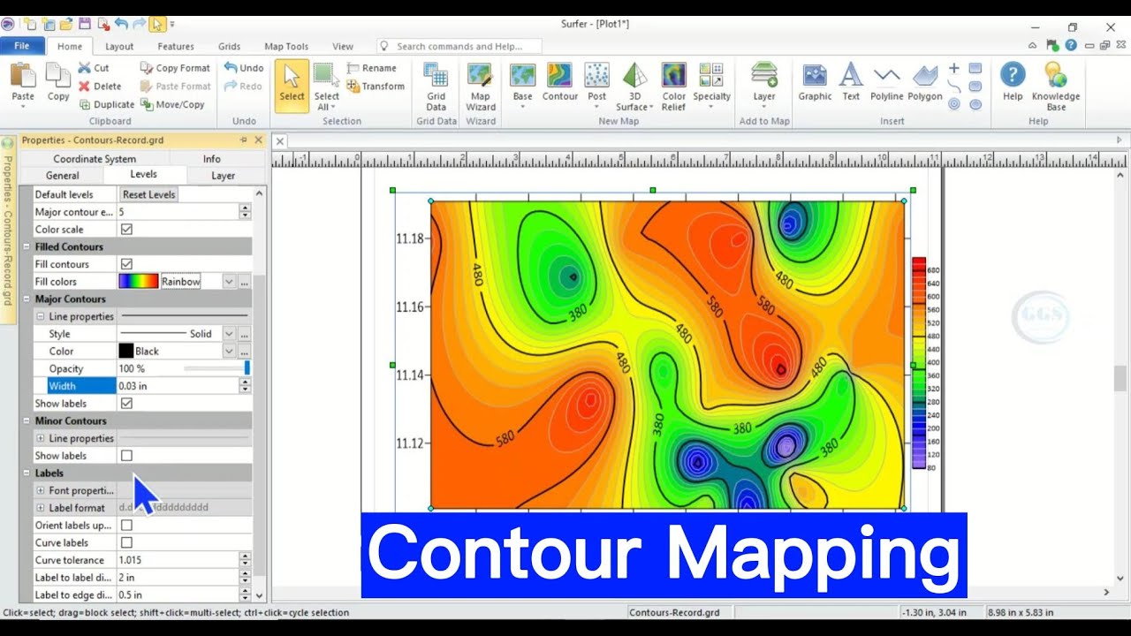
Task: Open the Coordinate System properties tab
Action: (x=95, y=159)
